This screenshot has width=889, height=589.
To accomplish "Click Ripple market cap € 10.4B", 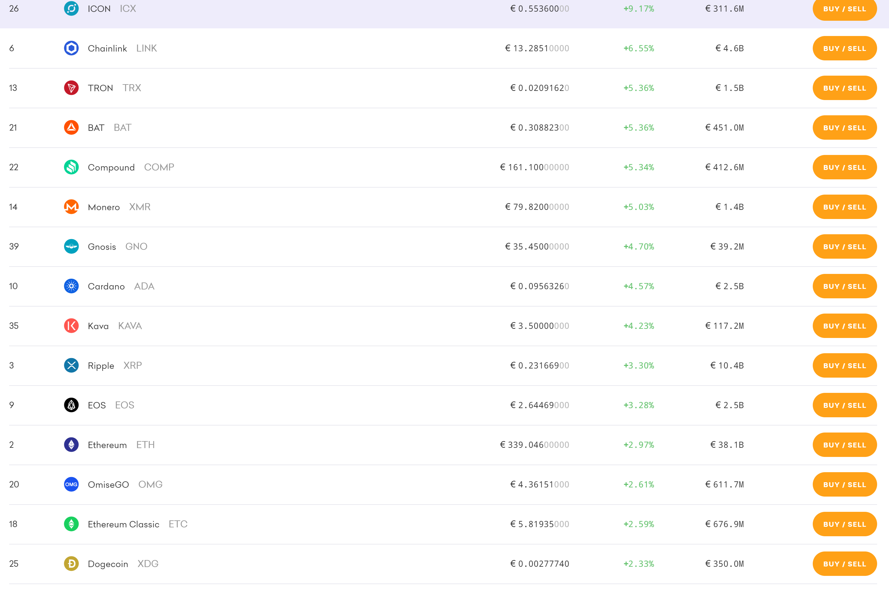I will [x=727, y=365].
